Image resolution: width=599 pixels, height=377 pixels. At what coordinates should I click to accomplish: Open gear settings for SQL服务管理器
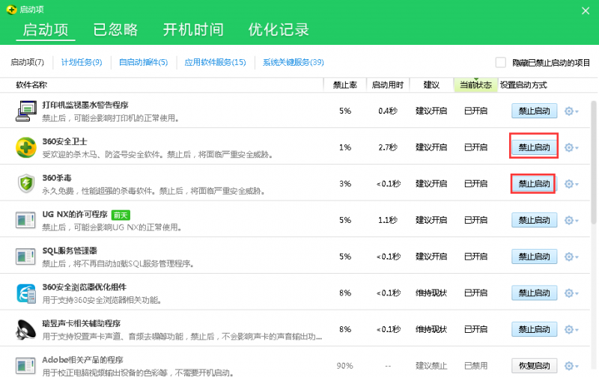click(x=571, y=257)
